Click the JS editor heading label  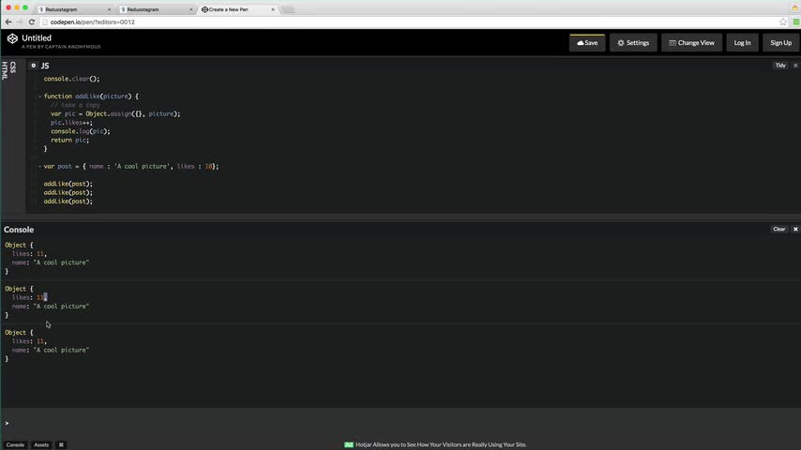tap(45, 66)
